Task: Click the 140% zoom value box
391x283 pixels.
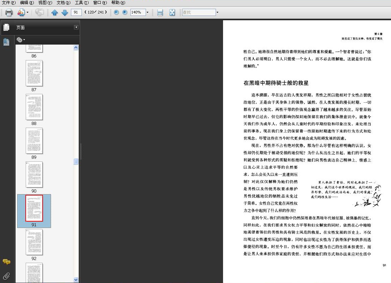Action: (x=138, y=12)
